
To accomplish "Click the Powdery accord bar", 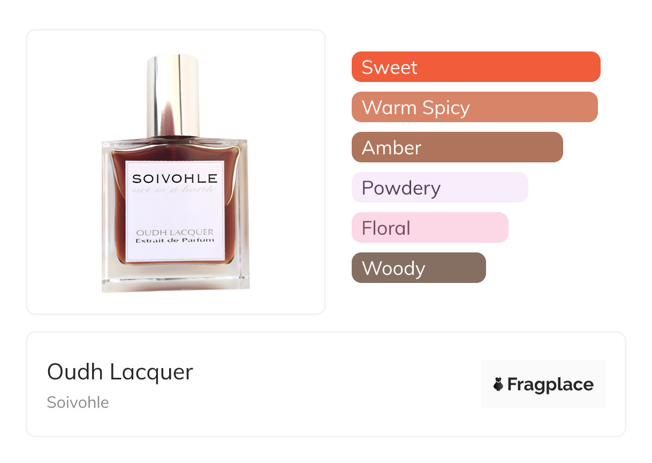I will coord(440,188).
